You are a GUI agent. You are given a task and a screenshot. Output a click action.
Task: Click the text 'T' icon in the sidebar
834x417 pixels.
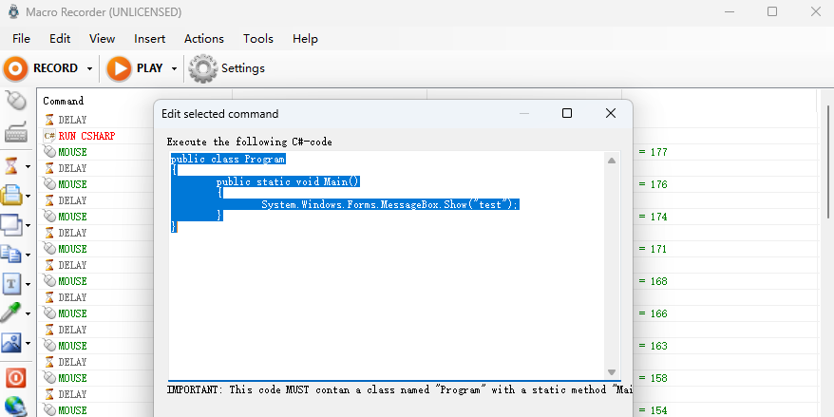11,283
